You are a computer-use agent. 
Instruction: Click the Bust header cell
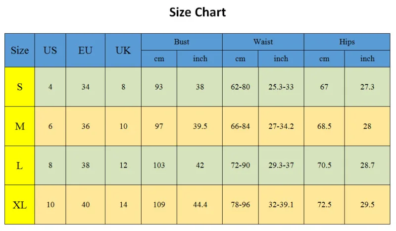pyautogui.click(x=182, y=42)
